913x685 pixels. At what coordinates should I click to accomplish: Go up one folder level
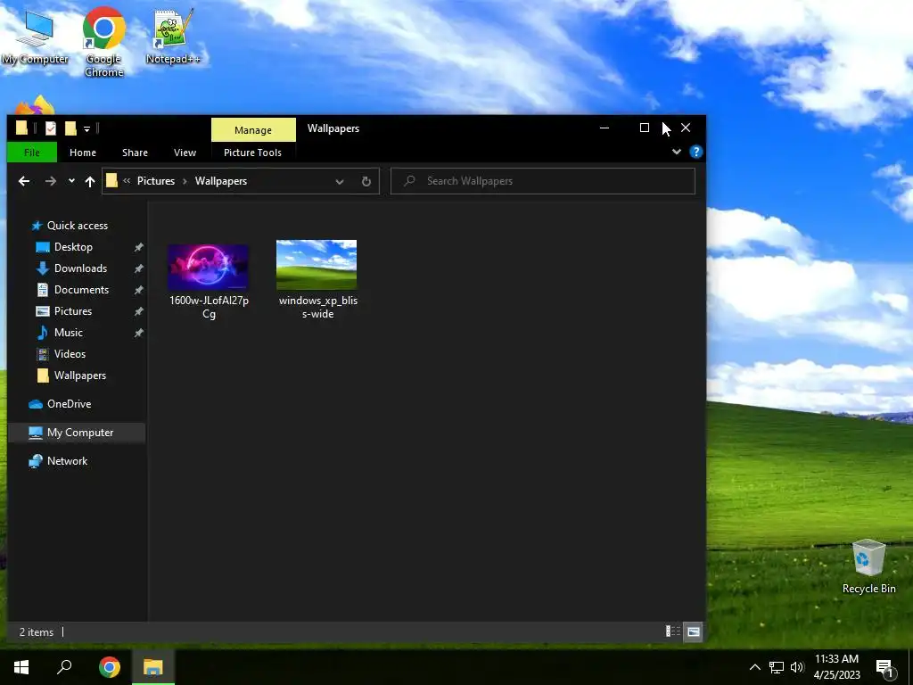[x=90, y=181]
